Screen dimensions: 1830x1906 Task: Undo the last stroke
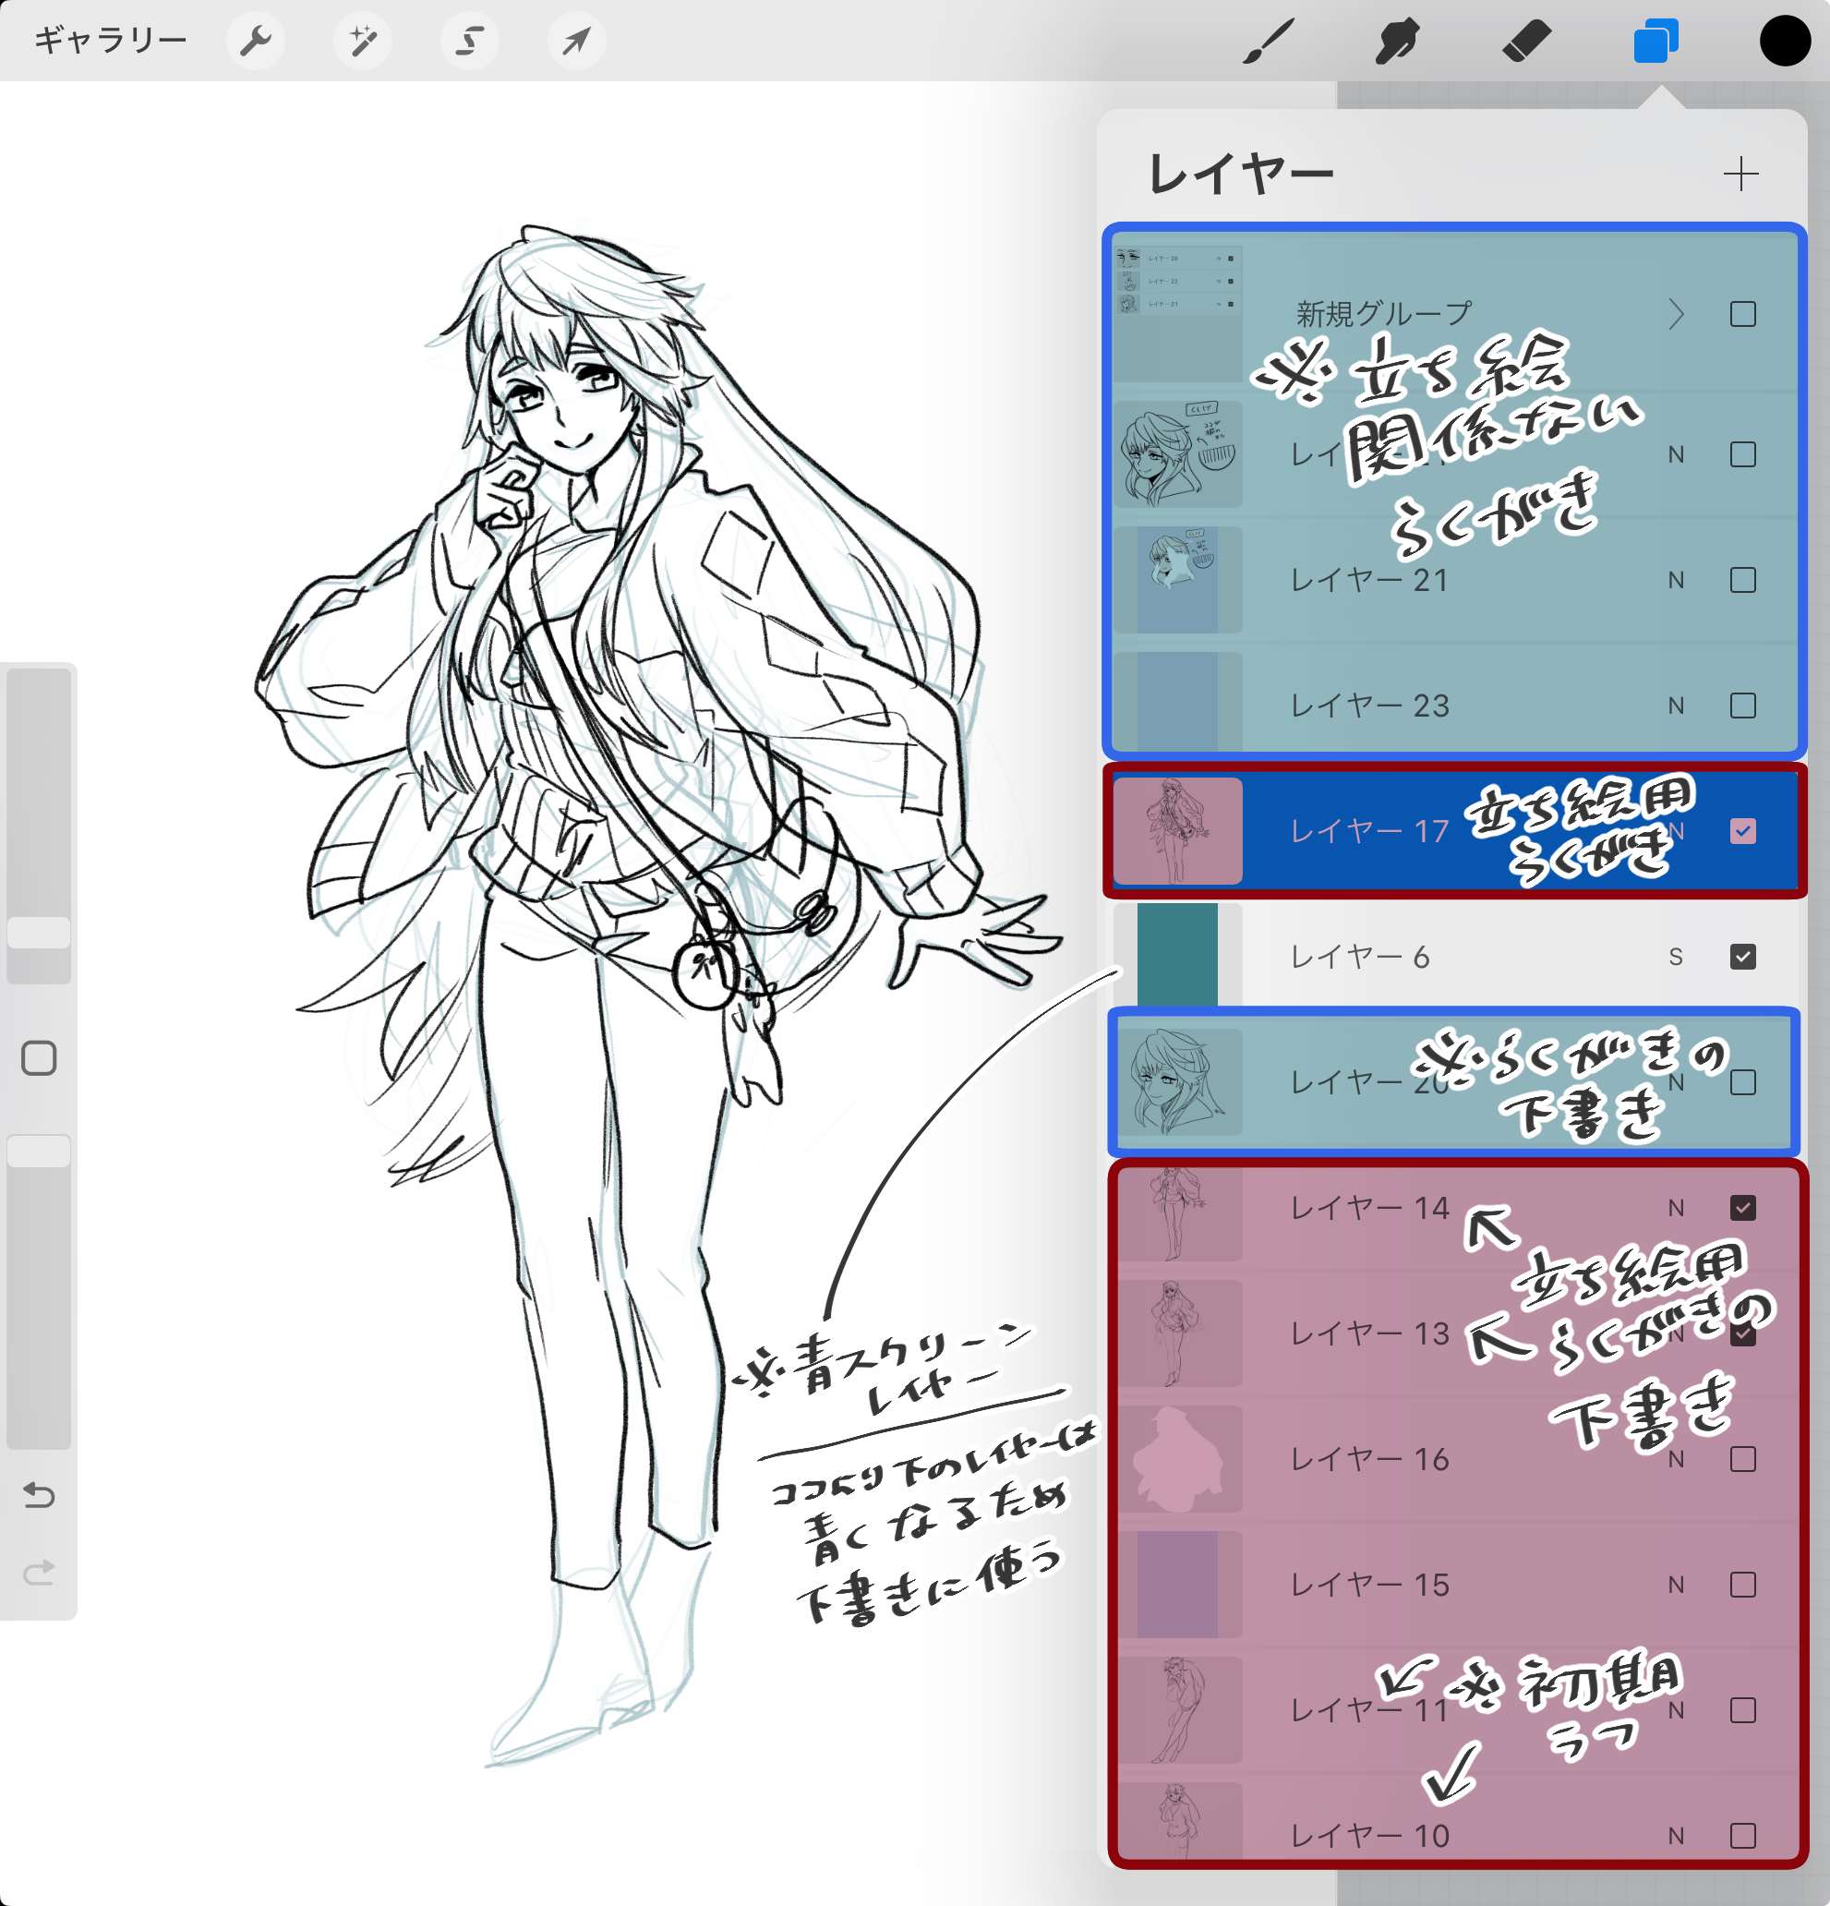[39, 1495]
